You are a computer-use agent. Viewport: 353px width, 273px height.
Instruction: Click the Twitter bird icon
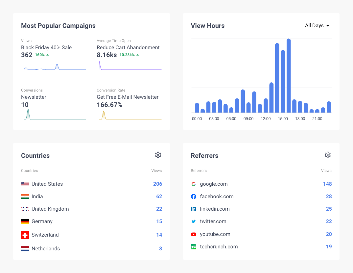[194, 221]
